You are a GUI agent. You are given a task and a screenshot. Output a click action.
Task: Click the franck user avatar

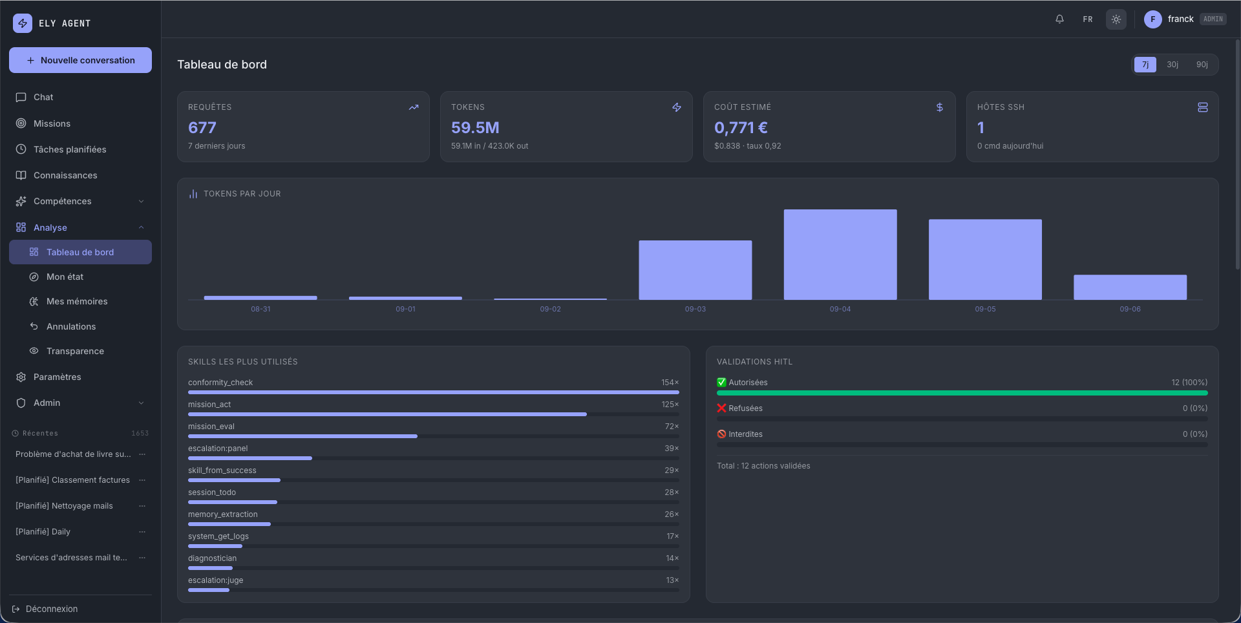click(1152, 19)
